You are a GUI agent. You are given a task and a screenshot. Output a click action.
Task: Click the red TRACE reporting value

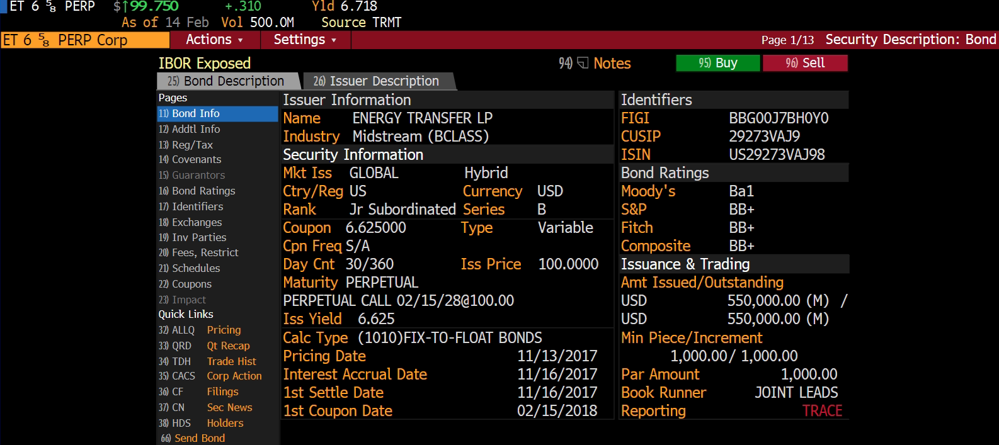point(822,411)
